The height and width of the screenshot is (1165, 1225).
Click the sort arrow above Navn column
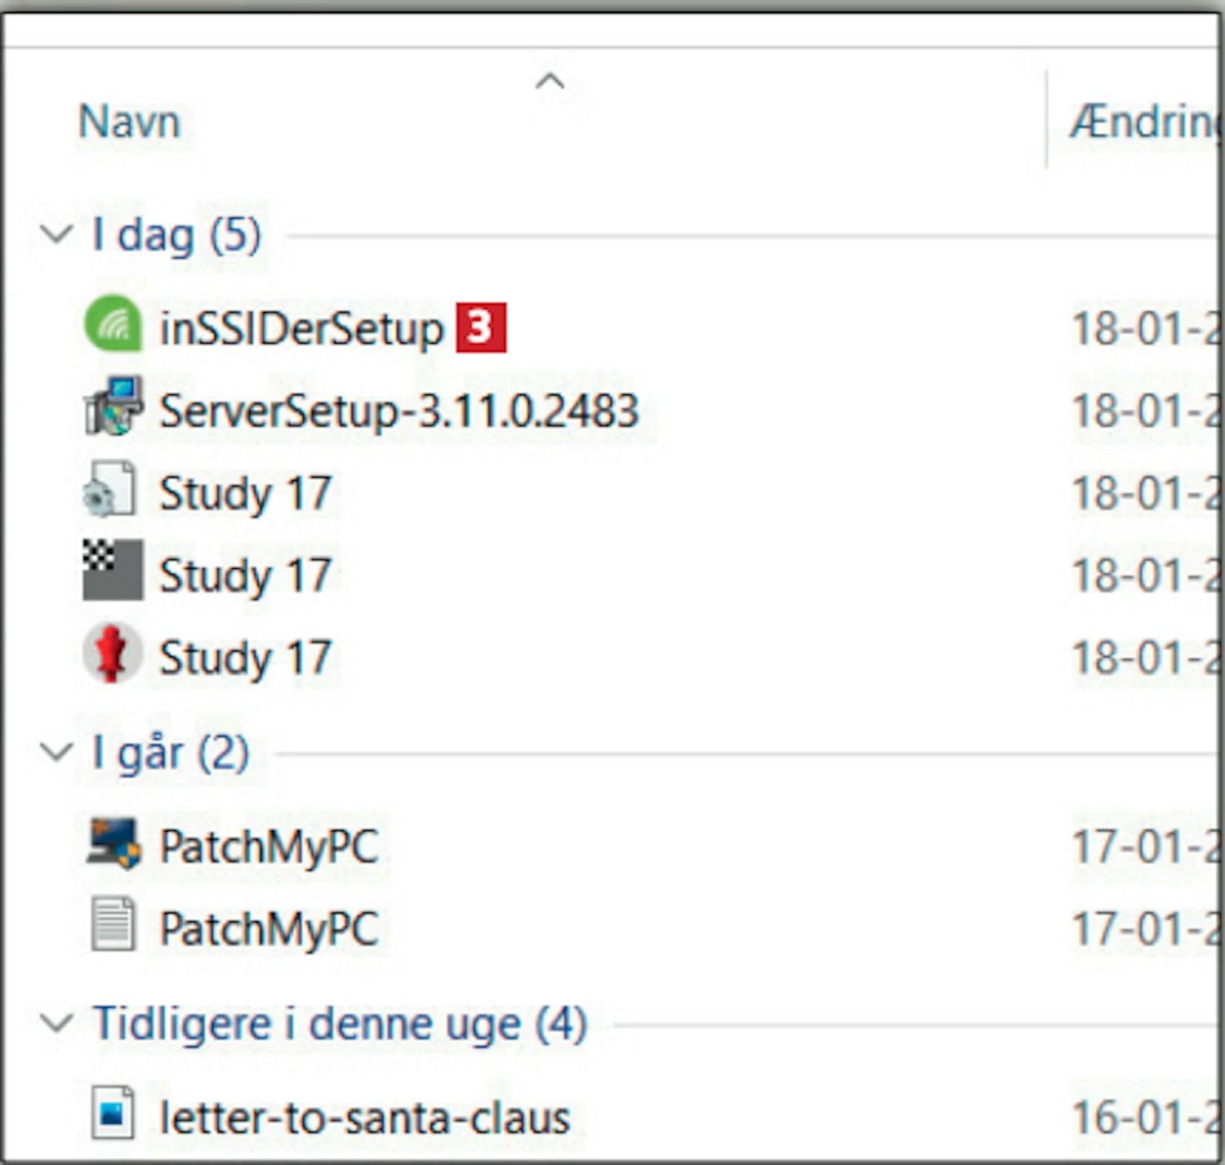click(550, 81)
